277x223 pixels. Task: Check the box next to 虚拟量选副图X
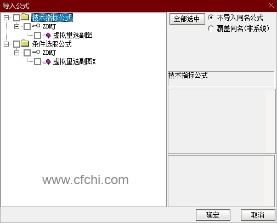coord(37,62)
